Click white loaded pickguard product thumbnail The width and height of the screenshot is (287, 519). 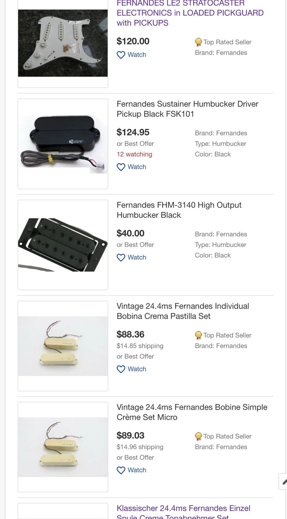pyautogui.click(x=63, y=43)
